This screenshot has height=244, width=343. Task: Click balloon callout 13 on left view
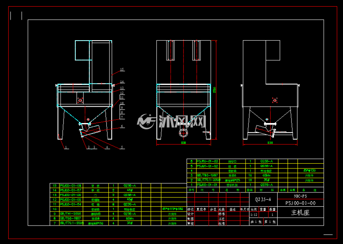[122, 88]
